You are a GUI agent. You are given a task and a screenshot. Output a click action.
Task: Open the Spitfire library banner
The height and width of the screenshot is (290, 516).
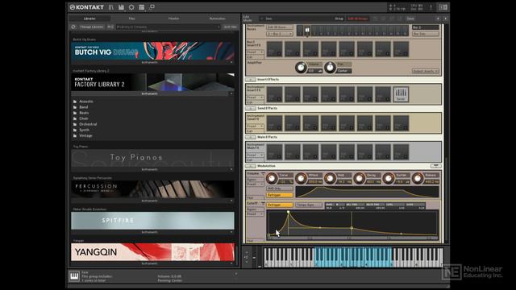coord(152,221)
